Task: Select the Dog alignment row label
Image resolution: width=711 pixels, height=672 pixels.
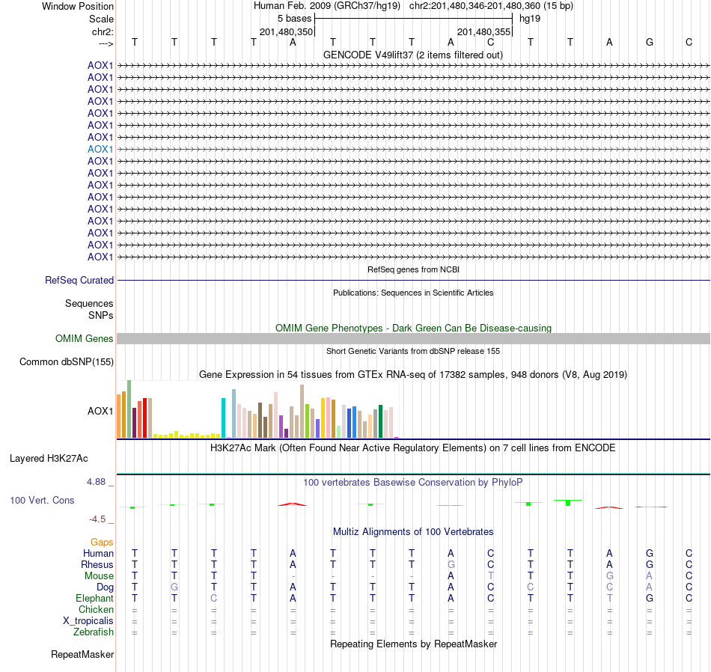Action: tap(105, 587)
